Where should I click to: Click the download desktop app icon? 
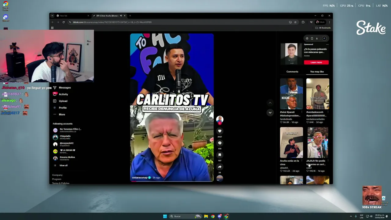click(317, 38)
